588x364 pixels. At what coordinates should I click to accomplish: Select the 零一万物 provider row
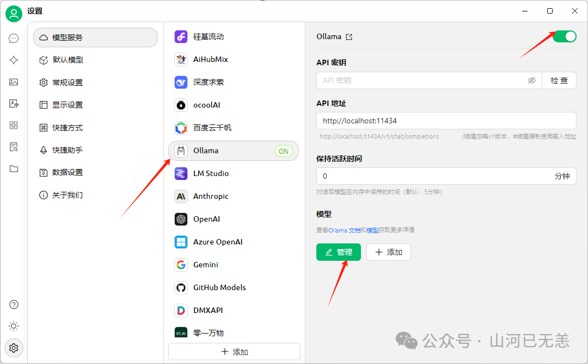tap(234, 332)
